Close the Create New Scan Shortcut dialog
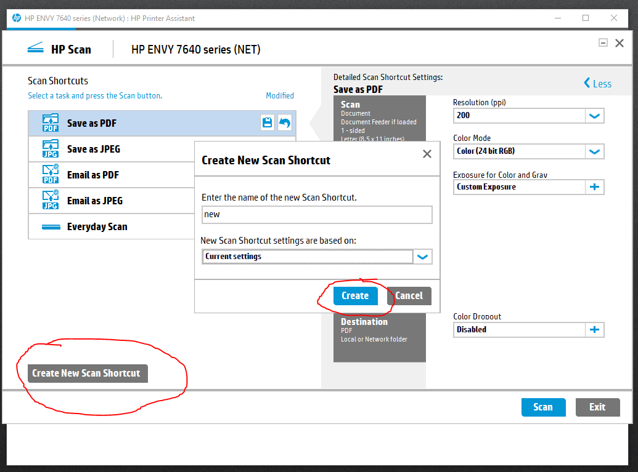 click(427, 154)
